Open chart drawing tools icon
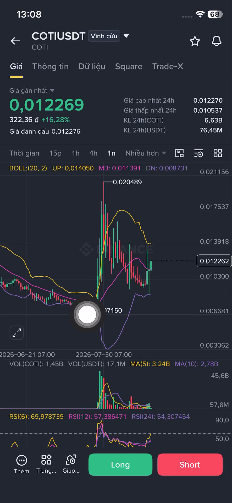This screenshot has height=503, width=232. [x=179, y=153]
